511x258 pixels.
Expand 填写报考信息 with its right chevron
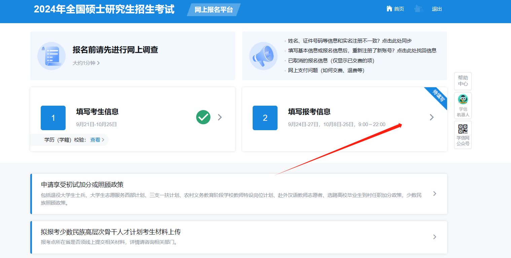click(432, 117)
